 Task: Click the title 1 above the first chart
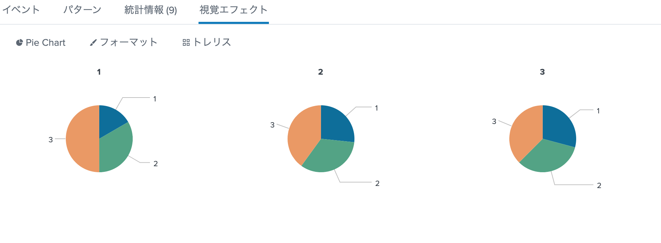pos(99,71)
